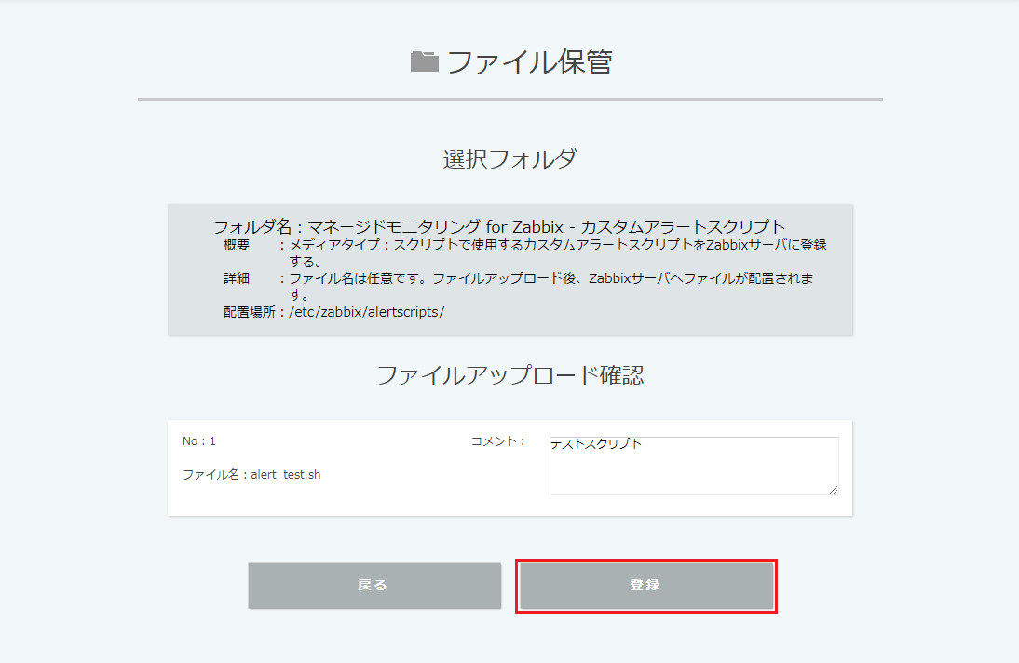Click the ファイルアップロード確認 heading
The height and width of the screenshot is (663, 1019).
point(510,375)
